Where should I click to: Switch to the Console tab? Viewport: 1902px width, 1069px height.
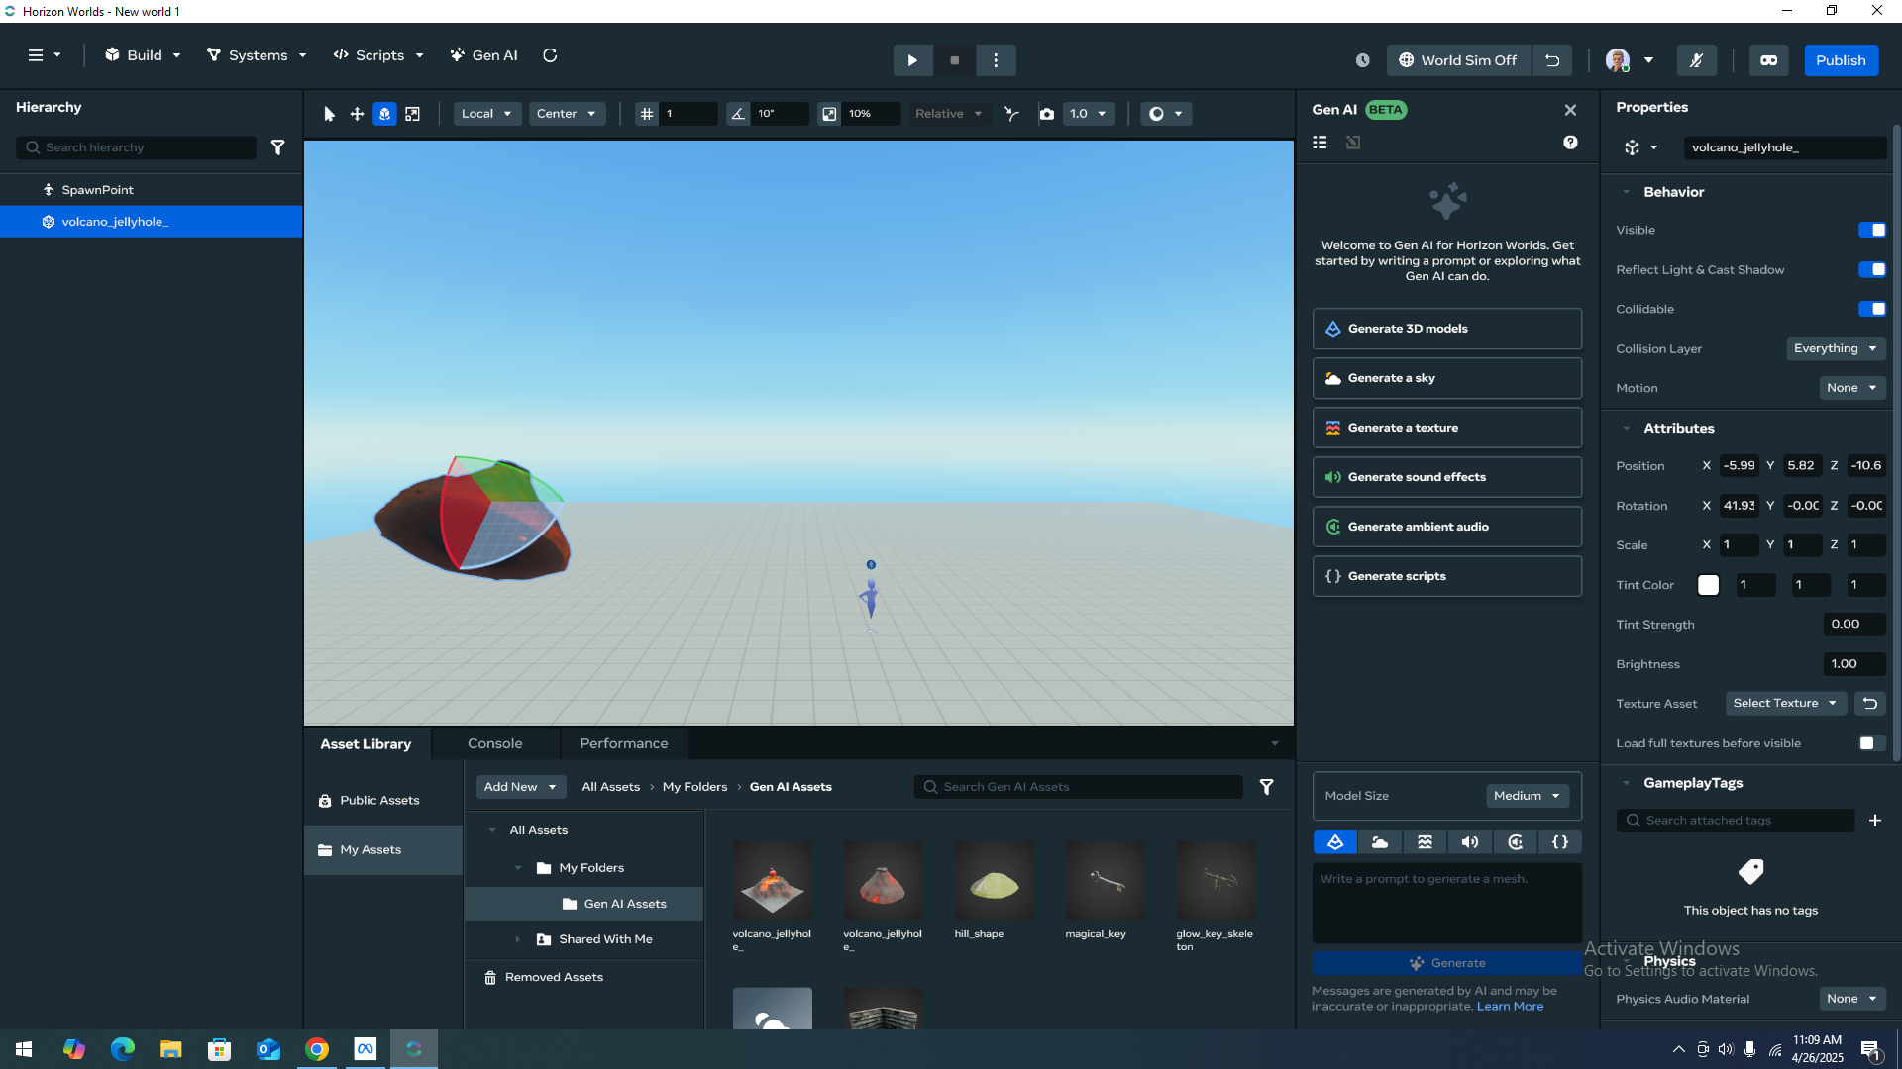click(494, 743)
